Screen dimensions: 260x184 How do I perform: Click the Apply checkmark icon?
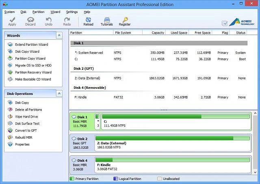tap(12, 20)
